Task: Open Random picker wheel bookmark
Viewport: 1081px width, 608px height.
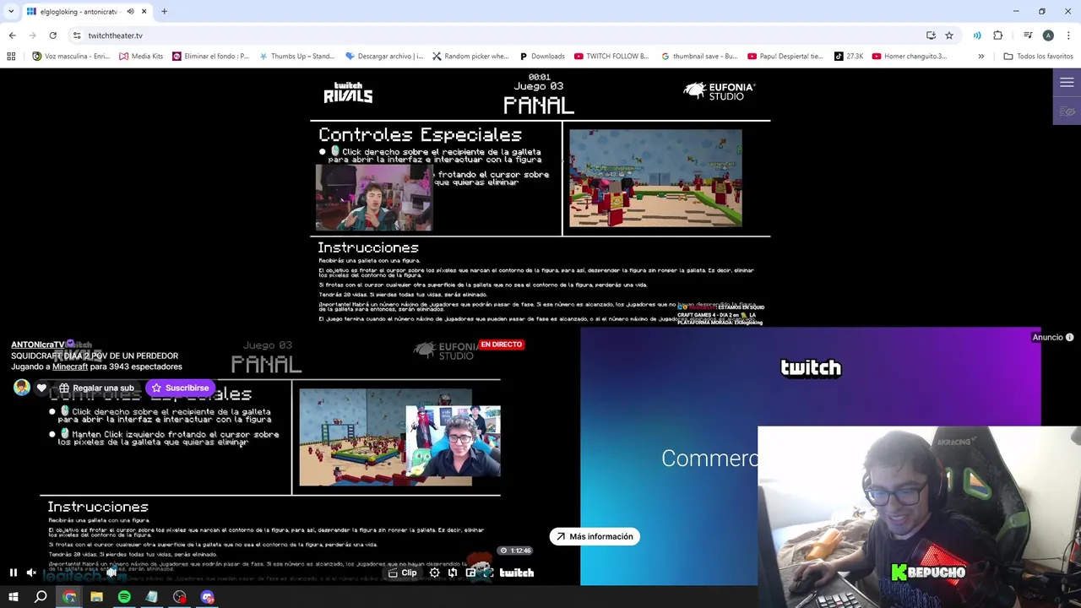Action: pos(470,57)
